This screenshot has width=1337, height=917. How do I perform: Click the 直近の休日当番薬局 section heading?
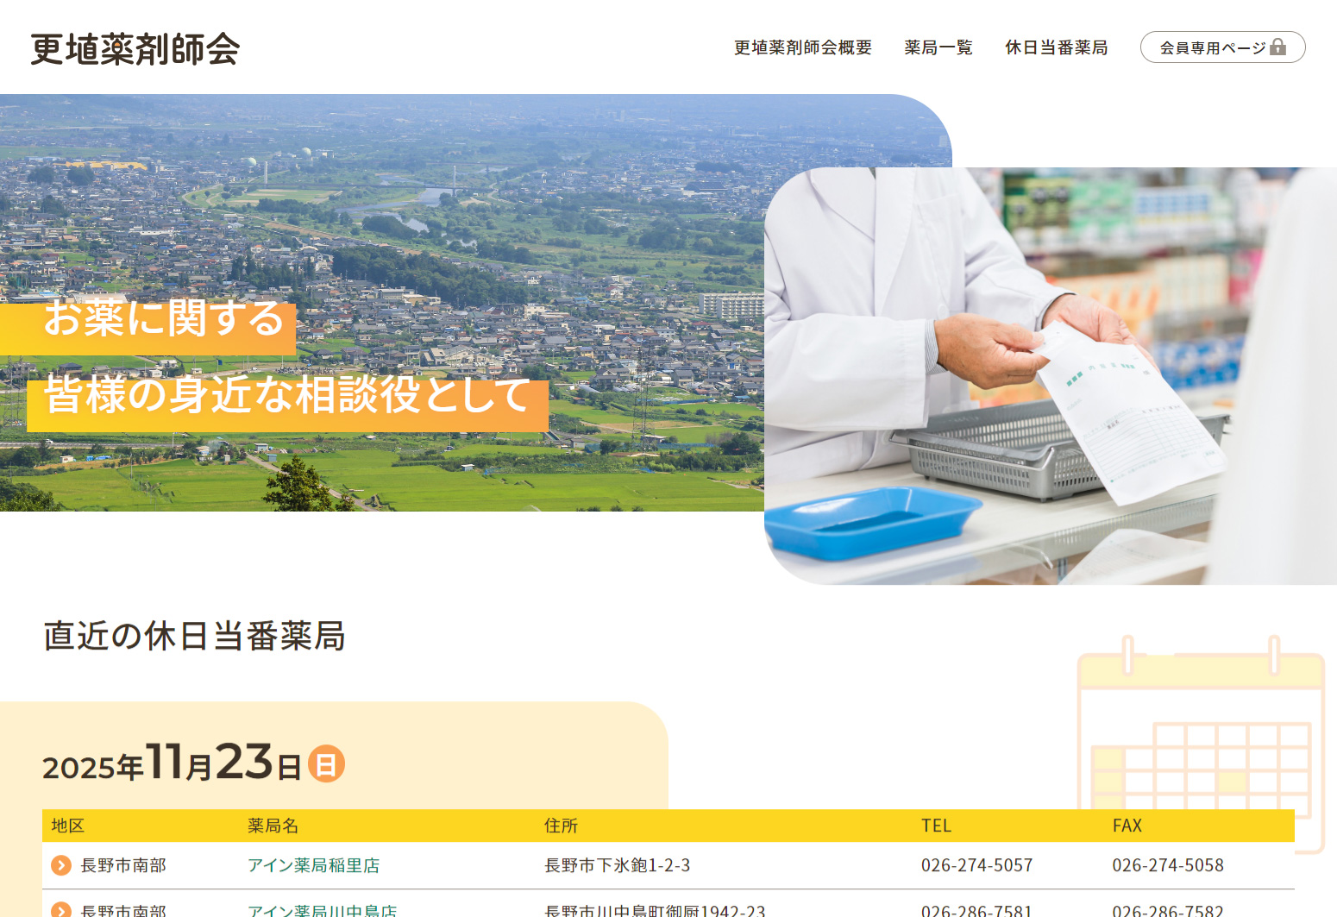(194, 636)
